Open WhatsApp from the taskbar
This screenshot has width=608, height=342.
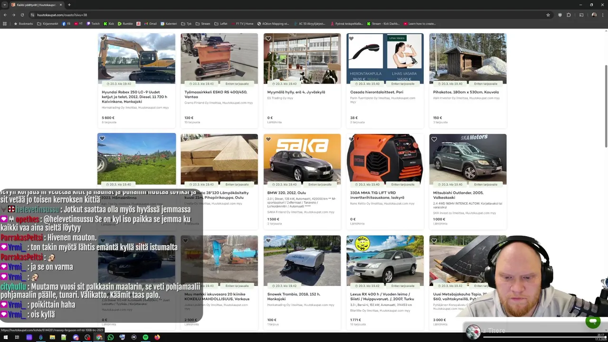(x=111, y=337)
